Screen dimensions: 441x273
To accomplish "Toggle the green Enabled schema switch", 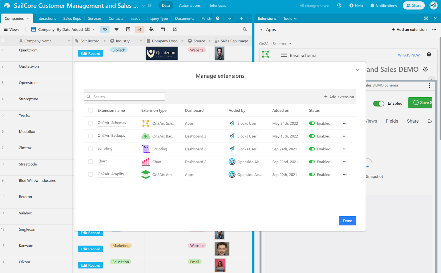I will 378,104.
